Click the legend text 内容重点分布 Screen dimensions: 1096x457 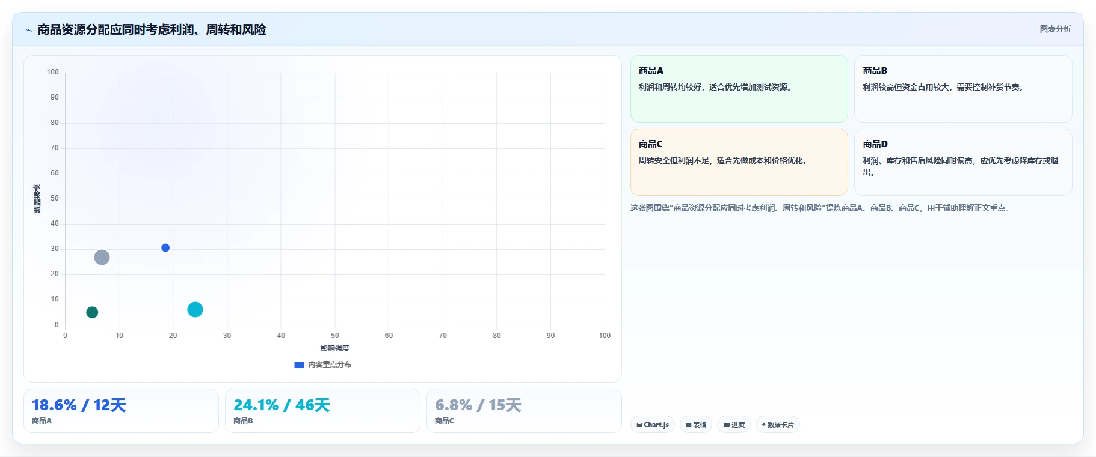[330, 365]
